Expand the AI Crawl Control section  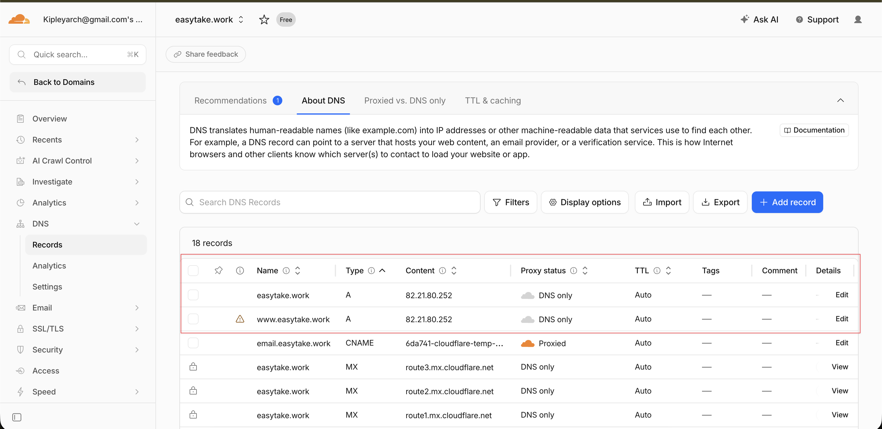[x=137, y=160]
